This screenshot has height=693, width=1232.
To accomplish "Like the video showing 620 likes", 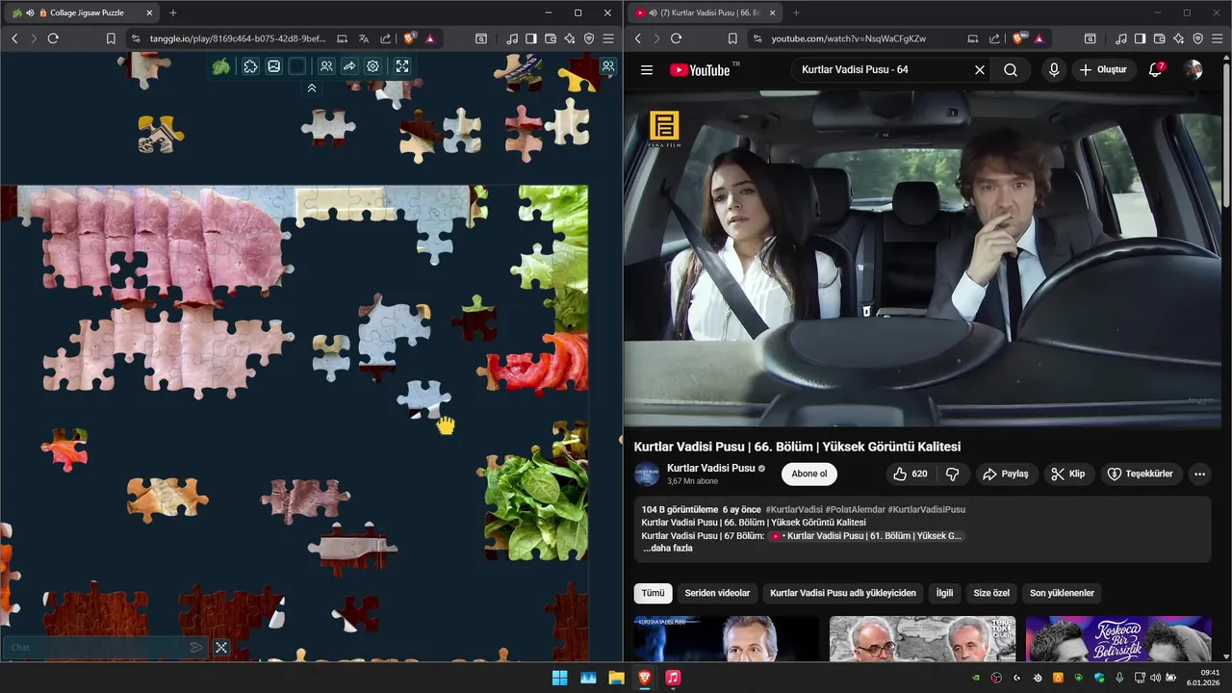I will 910,474.
